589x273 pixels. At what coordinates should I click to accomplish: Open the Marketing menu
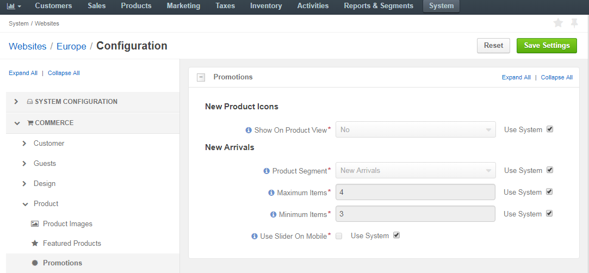[183, 6]
